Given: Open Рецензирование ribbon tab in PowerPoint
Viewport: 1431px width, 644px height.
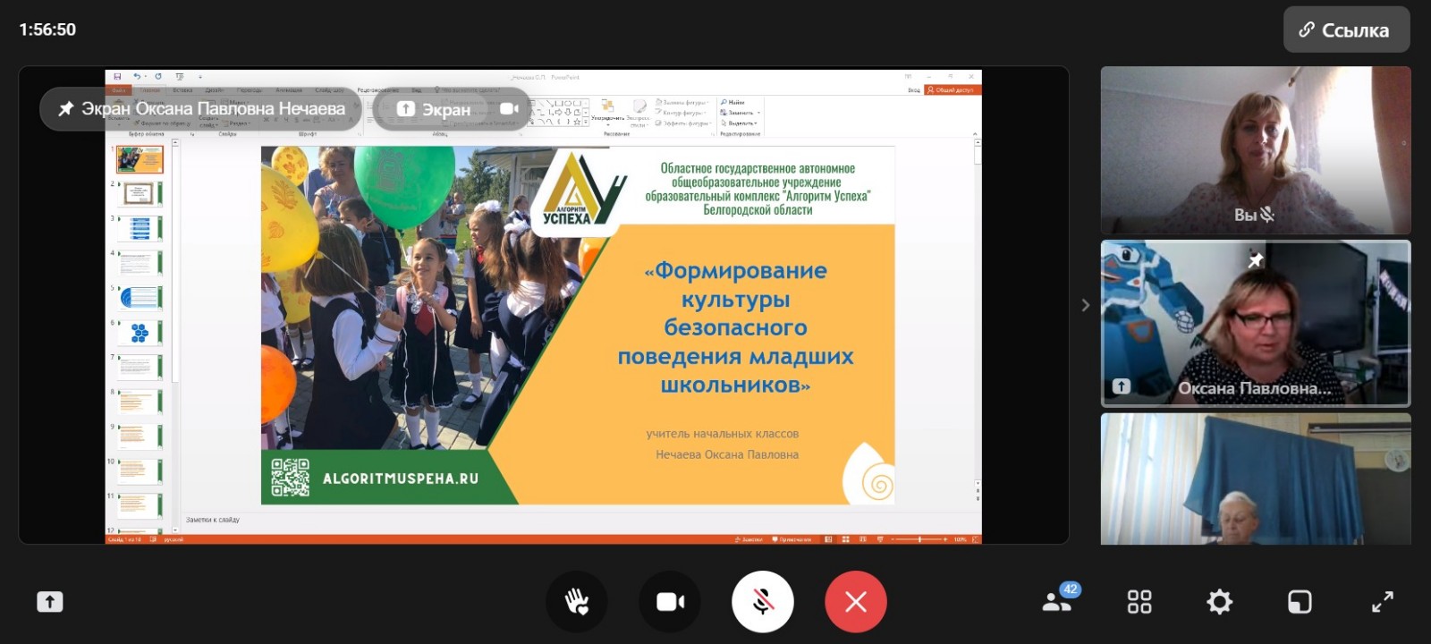Looking at the screenshot, I should (378, 90).
